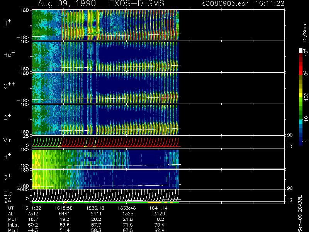Click MLT value '21.8'
This screenshot has width=309, height=232.
click(x=129, y=219)
